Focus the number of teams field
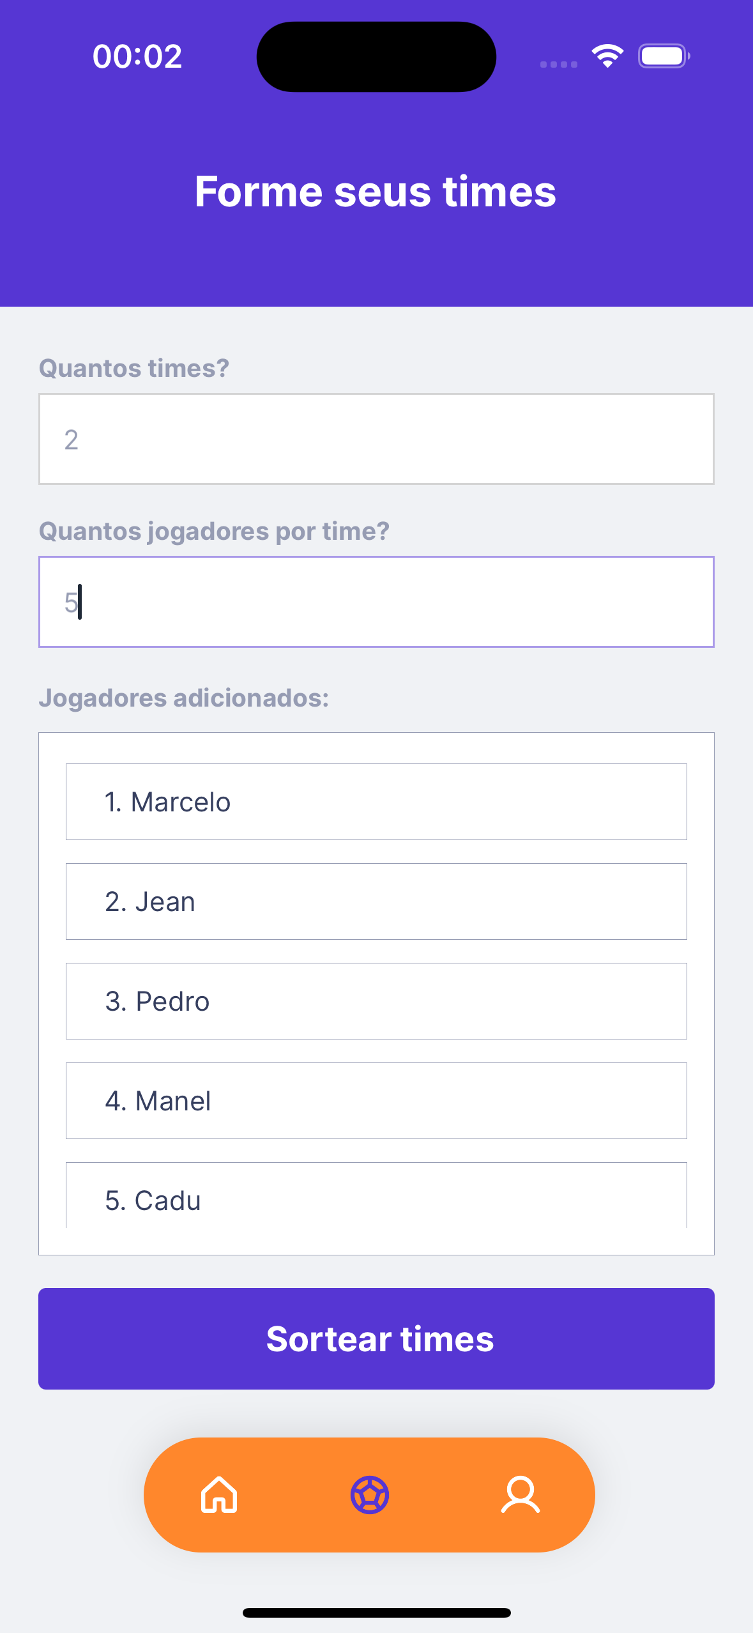Viewport: 753px width, 1633px height. 376,439
